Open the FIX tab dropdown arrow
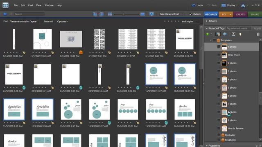Screen dimensions: 262x147 (x=231, y=14)
